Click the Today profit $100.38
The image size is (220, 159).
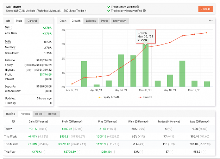[67, 129]
